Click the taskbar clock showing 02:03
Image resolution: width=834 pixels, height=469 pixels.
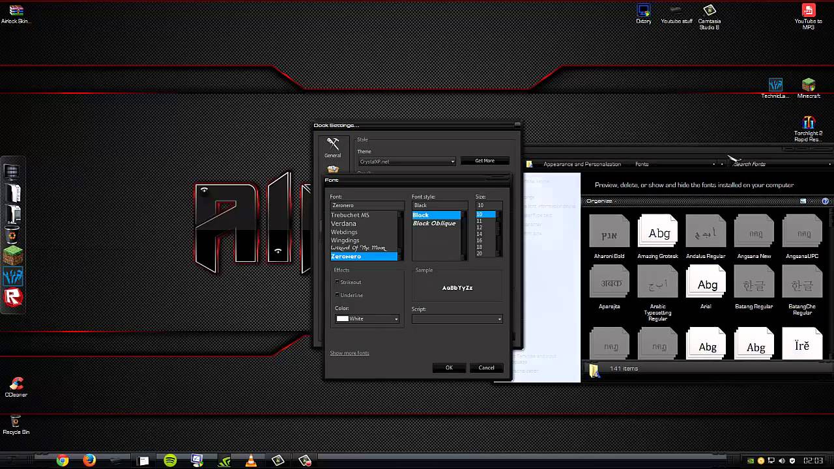[812, 461]
